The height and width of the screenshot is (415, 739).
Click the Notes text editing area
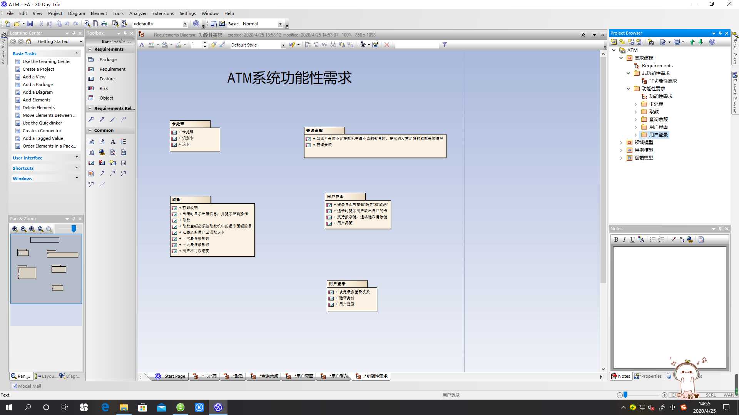(x=669, y=307)
